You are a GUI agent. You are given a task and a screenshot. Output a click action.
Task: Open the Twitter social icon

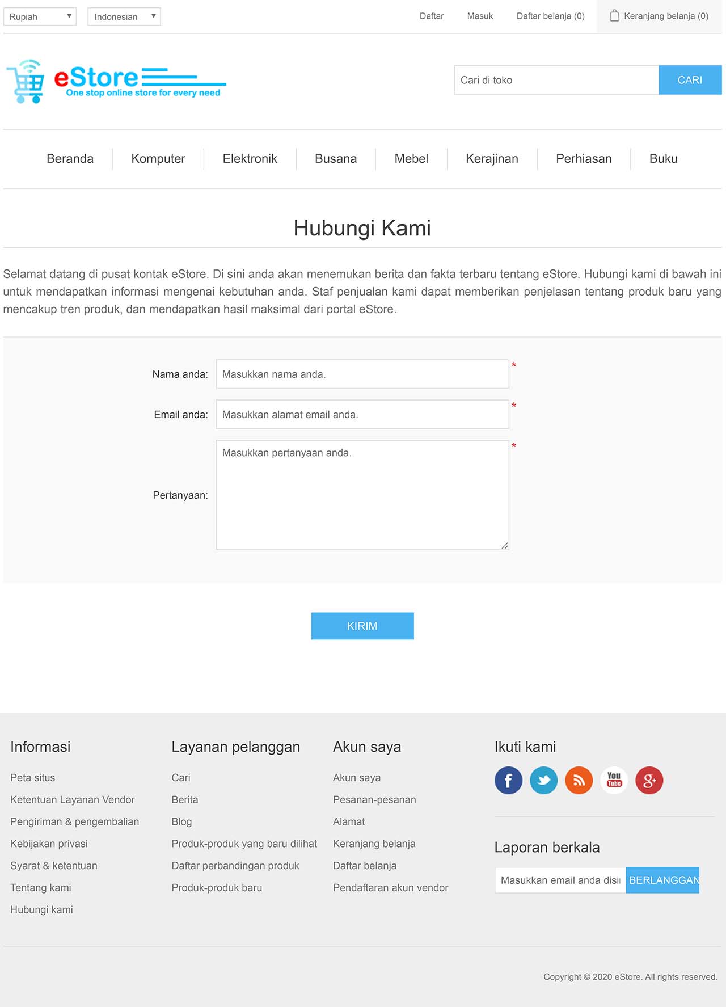[x=543, y=781]
